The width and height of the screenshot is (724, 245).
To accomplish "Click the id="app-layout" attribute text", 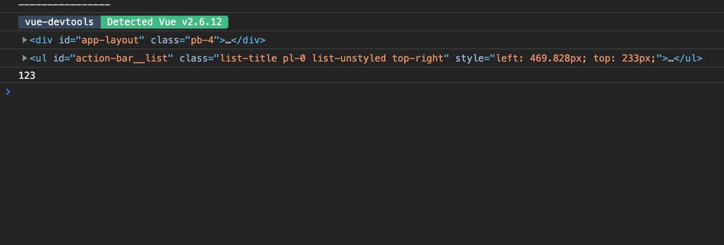I will point(102,40).
